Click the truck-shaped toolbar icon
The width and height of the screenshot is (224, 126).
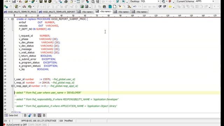click(x=24, y=7)
